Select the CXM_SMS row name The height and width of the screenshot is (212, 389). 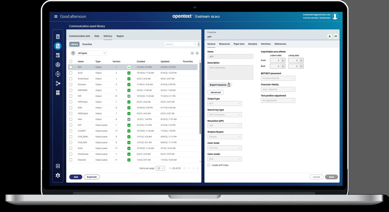point(82,142)
